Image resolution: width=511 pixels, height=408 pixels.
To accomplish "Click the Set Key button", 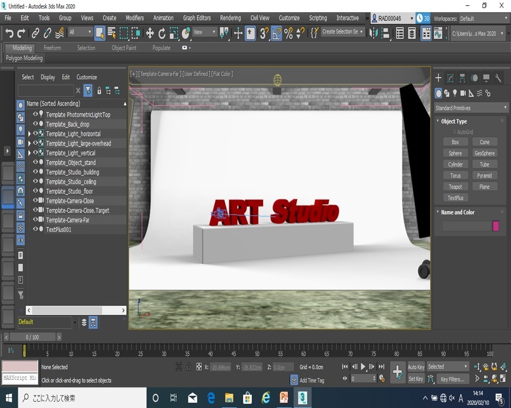I will tap(416, 379).
